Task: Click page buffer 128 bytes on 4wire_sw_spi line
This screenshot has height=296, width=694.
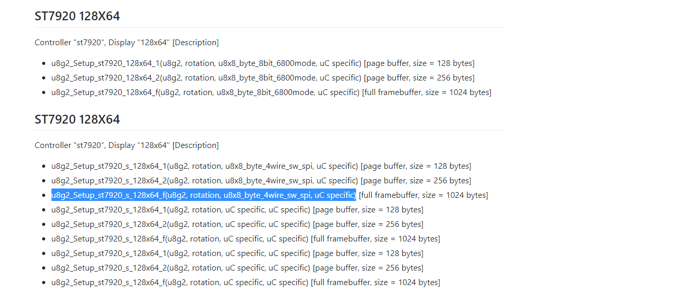Action: [x=416, y=166]
